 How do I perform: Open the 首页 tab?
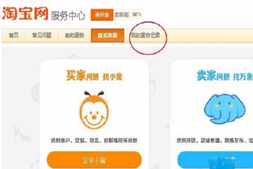coord(13,35)
